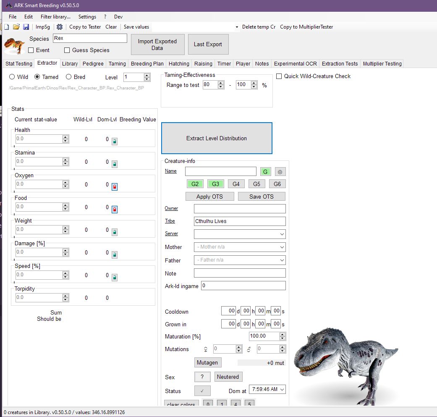Adjust taming range lower bound 80 stepper
Screen dimensions: 437x417
[x=221, y=85]
